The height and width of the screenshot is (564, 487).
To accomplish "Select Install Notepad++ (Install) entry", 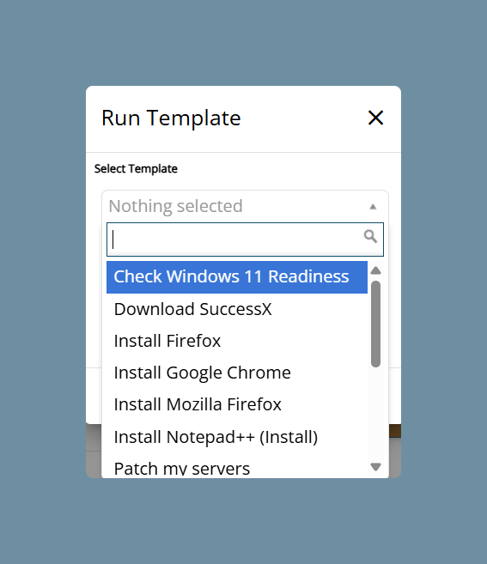I will point(237,437).
